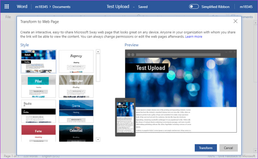Image resolution: width=258 pixels, height=159 pixels.
Task: Click the style list scroll down arrow
Action: [x=98, y=140]
